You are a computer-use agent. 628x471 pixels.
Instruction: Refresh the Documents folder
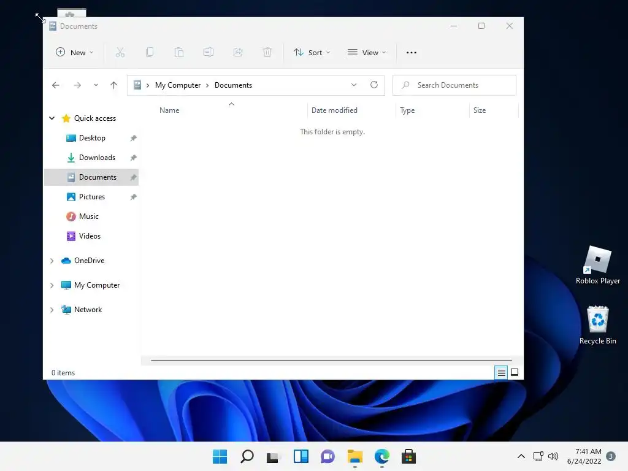(374, 85)
